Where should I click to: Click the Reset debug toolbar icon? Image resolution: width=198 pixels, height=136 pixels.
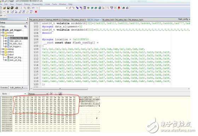pos(1,12)
